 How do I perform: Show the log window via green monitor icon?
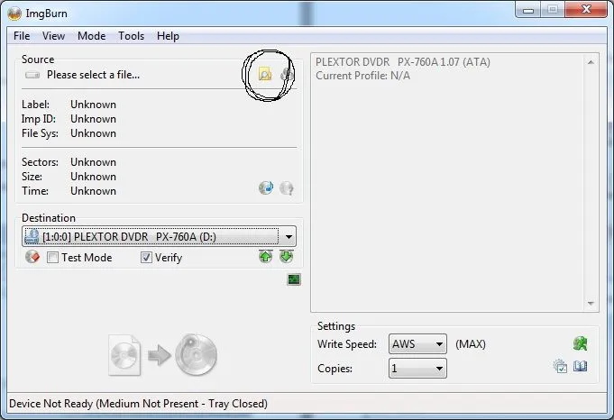click(x=294, y=279)
